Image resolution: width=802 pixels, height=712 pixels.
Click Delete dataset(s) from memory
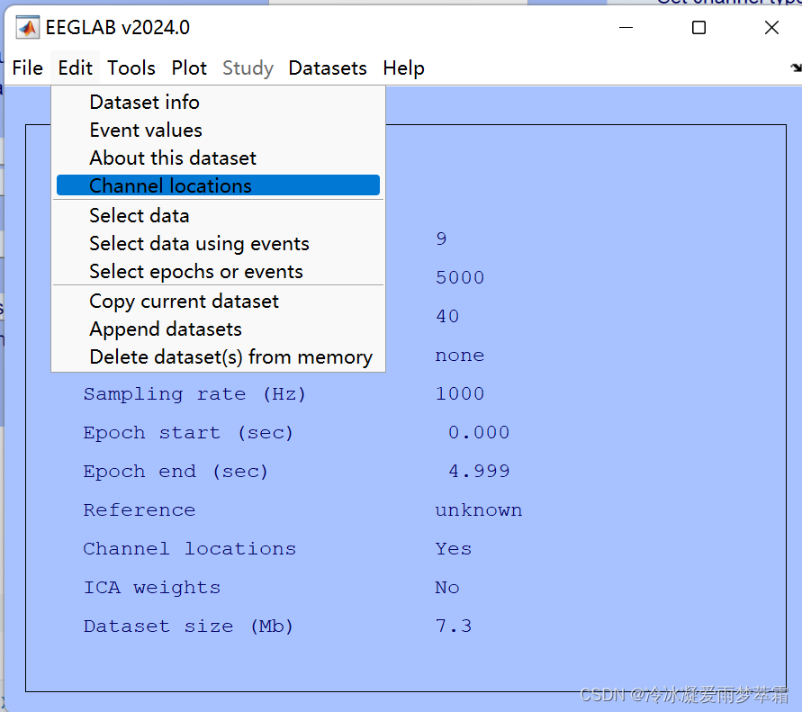[230, 356]
